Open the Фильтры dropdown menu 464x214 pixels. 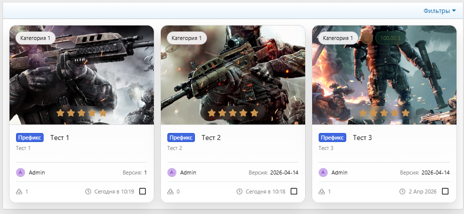coord(439,11)
